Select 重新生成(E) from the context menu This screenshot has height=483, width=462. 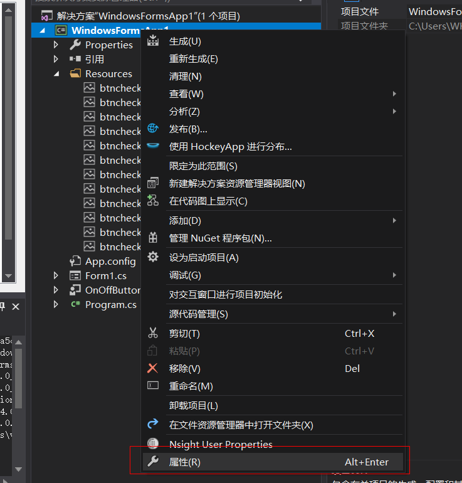273,58
